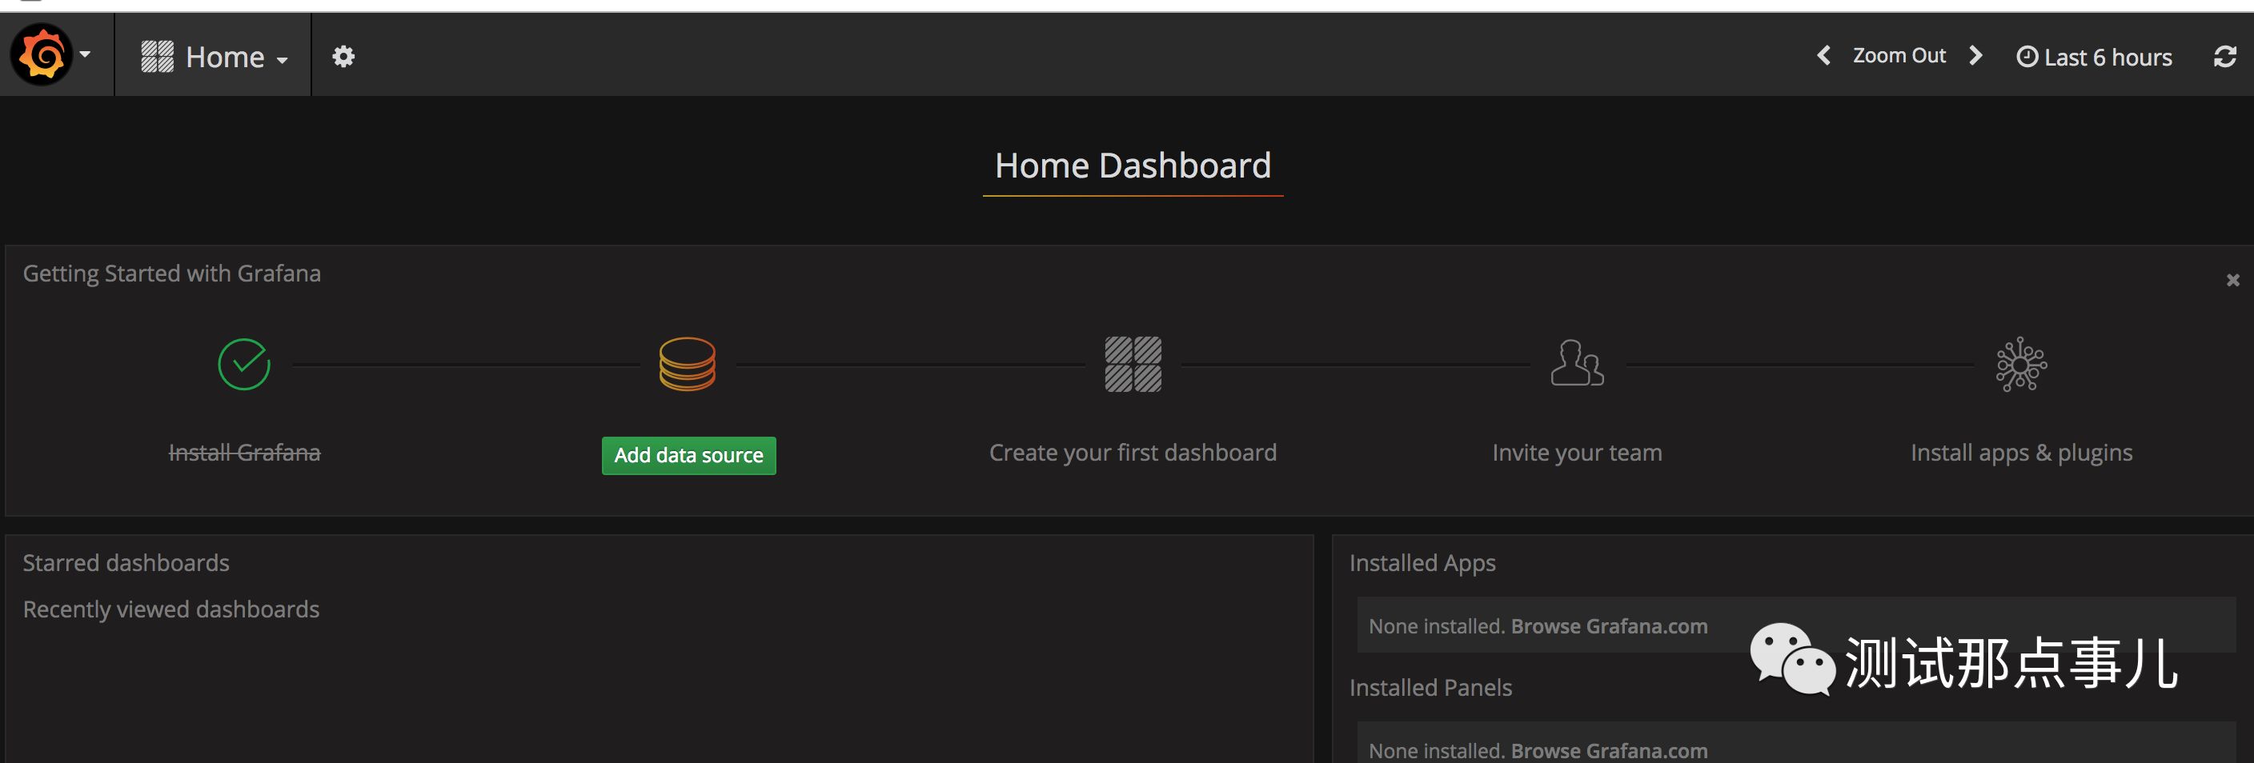Click the Add data source button
Image resolution: width=2254 pixels, height=763 pixels.
click(x=688, y=455)
